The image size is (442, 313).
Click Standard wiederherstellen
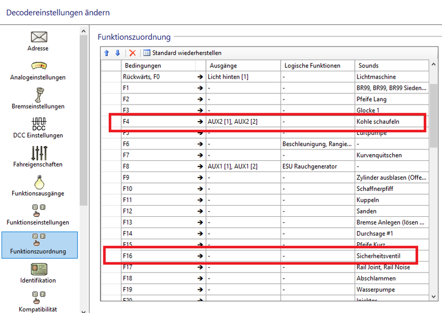[182, 53]
